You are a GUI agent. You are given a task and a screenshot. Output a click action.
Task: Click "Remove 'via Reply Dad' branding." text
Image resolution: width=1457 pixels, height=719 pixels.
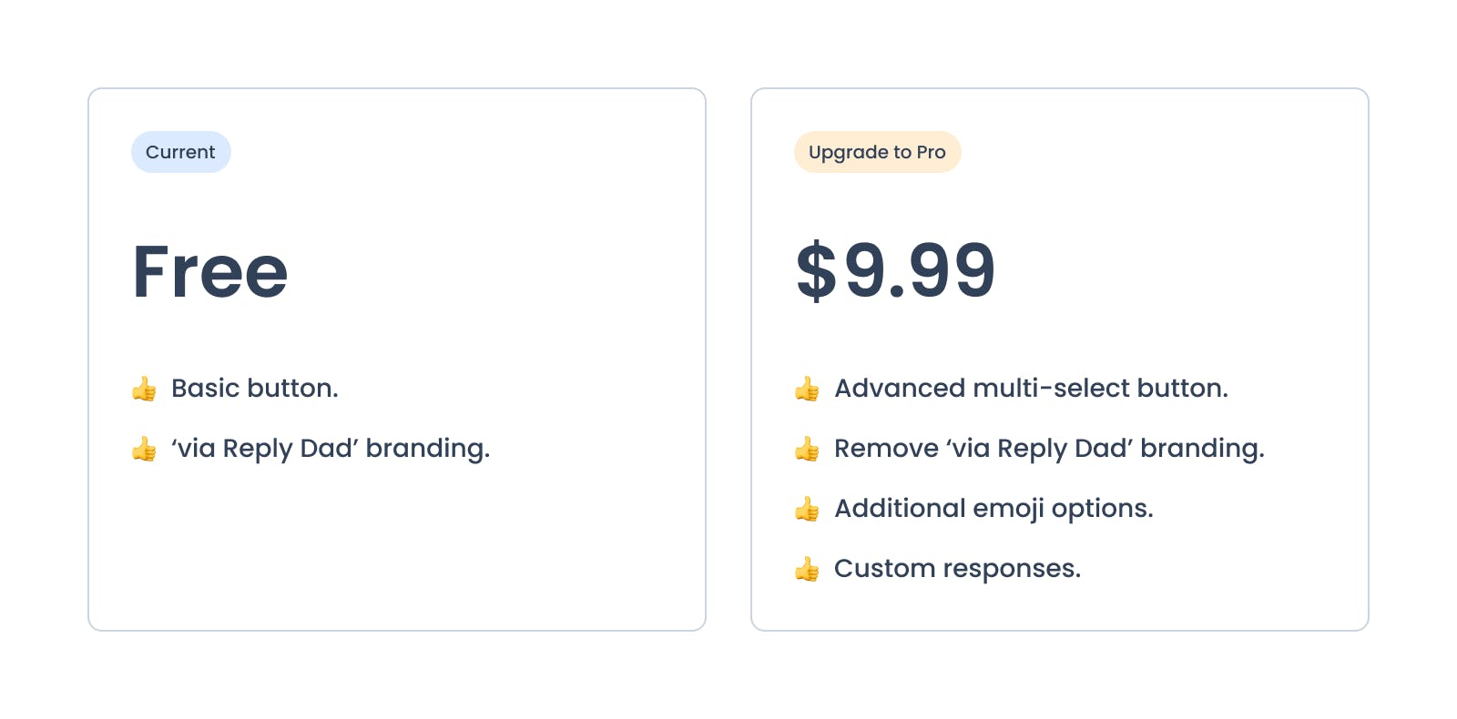coord(1049,449)
